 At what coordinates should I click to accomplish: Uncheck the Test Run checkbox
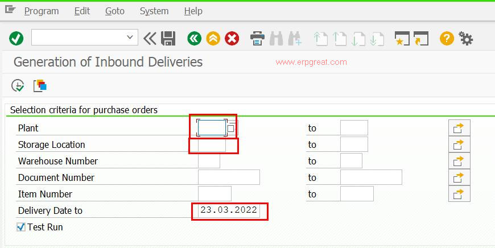21,227
